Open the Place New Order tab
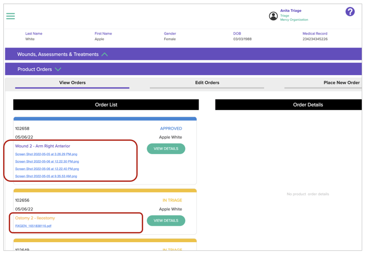Screen dimensions: 367x255 (341, 83)
